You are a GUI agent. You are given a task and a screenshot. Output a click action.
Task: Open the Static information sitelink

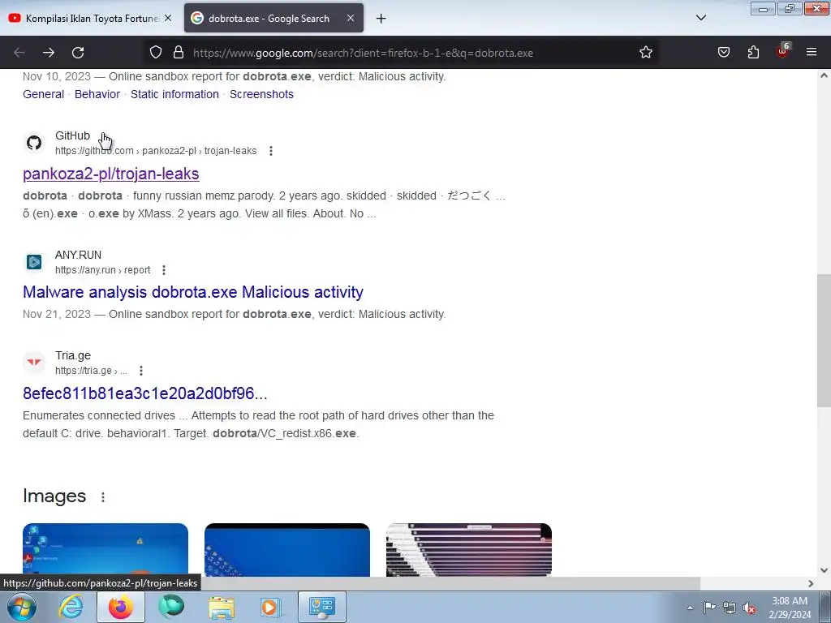click(x=175, y=94)
